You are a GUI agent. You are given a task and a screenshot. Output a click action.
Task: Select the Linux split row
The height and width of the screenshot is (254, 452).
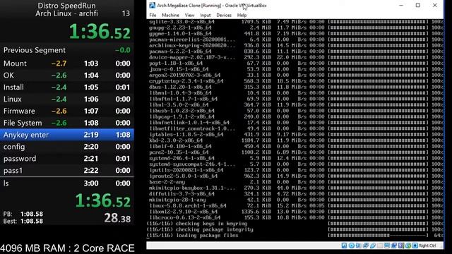coord(67,99)
